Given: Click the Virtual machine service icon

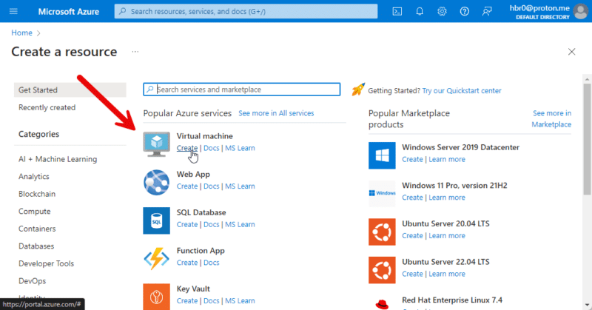Looking at the screenshot, I should [x=157, y=143].
